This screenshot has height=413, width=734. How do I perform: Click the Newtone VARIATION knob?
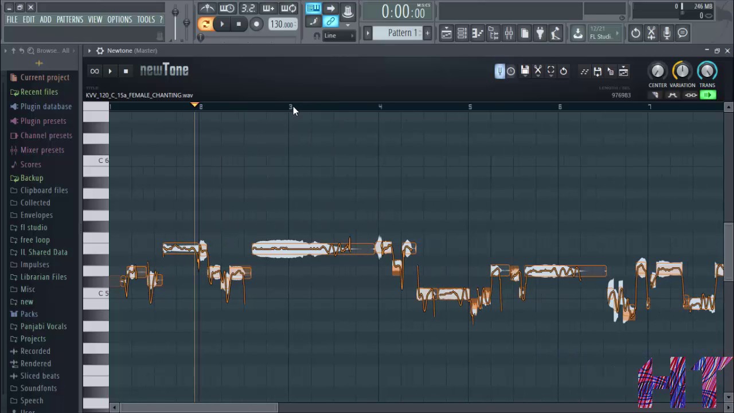(x=682, y=71)
